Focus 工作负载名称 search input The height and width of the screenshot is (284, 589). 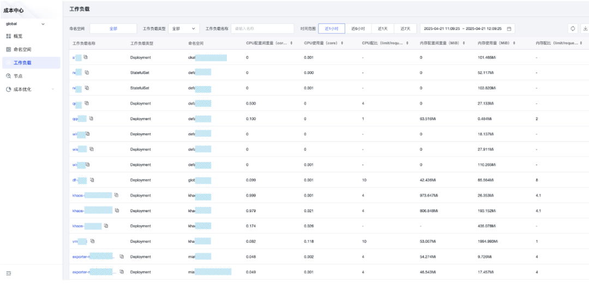coord(262,28)
